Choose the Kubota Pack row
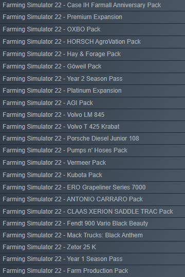The height and width of the screenshot is (277, 185). (92, 175)
